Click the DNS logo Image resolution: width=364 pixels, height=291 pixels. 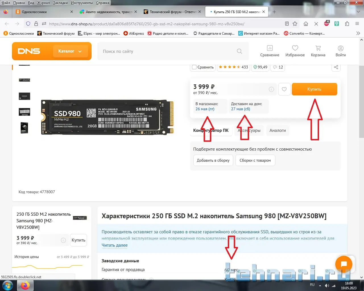29,51
